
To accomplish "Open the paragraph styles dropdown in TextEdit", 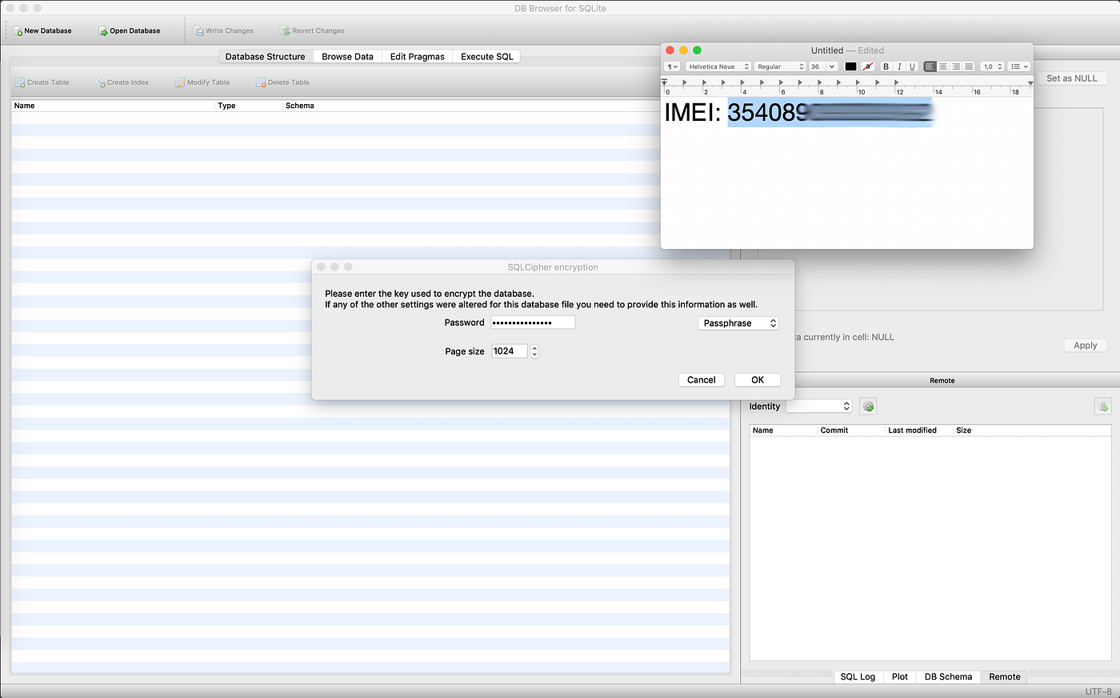I will (672, 66).
